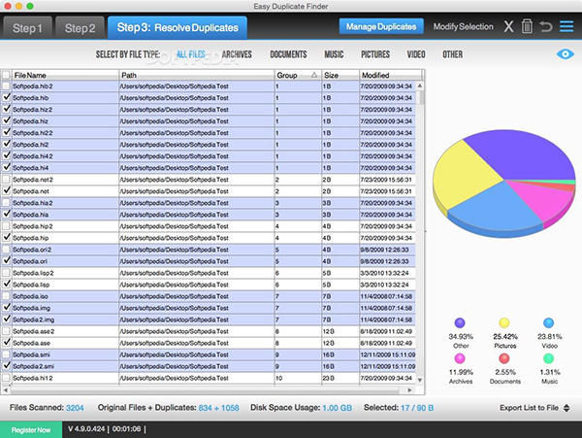Image resolution: width=582 pixels, height=438 pixels.
Task: Uncheck the Softpedia.img checkbox
Action: 6,308
